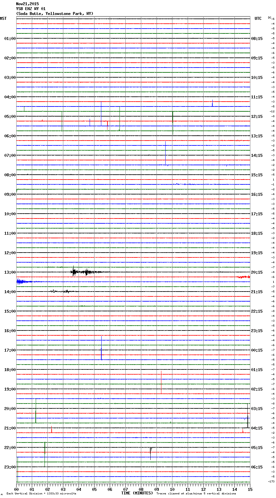Click the 01:15 UTC time label
Screen dimensions: 276x498
pos(257,370)
